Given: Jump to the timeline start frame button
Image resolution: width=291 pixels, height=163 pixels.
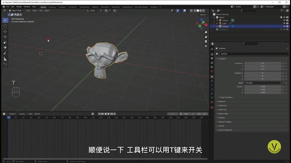Looking at the screenshot, I should pyautogui.click(x=99, y=114).
